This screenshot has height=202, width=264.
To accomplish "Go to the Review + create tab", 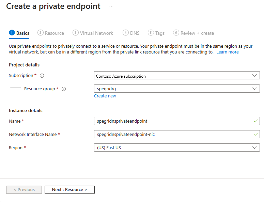I will coord(197,33).
